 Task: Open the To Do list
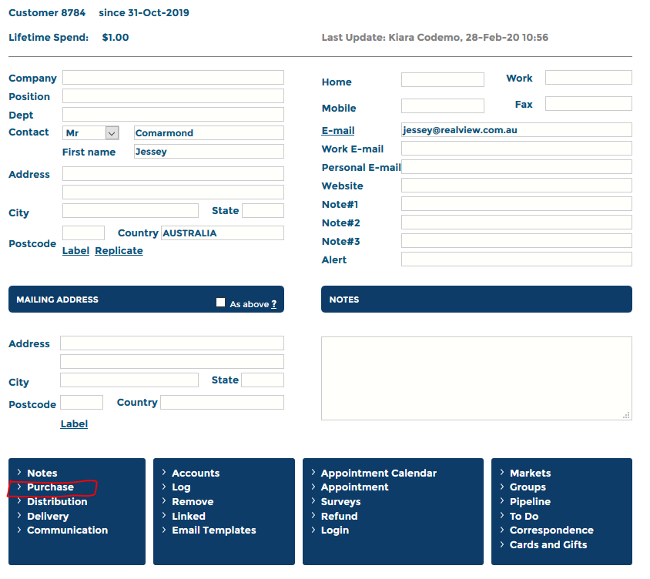(524, 516)
